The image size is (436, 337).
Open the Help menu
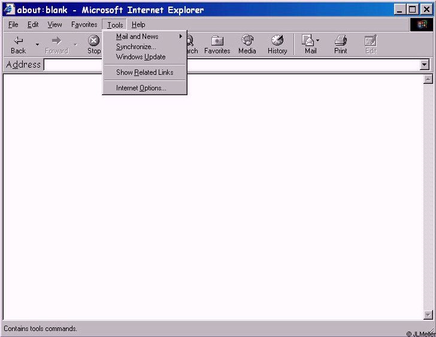coord(138,25)
